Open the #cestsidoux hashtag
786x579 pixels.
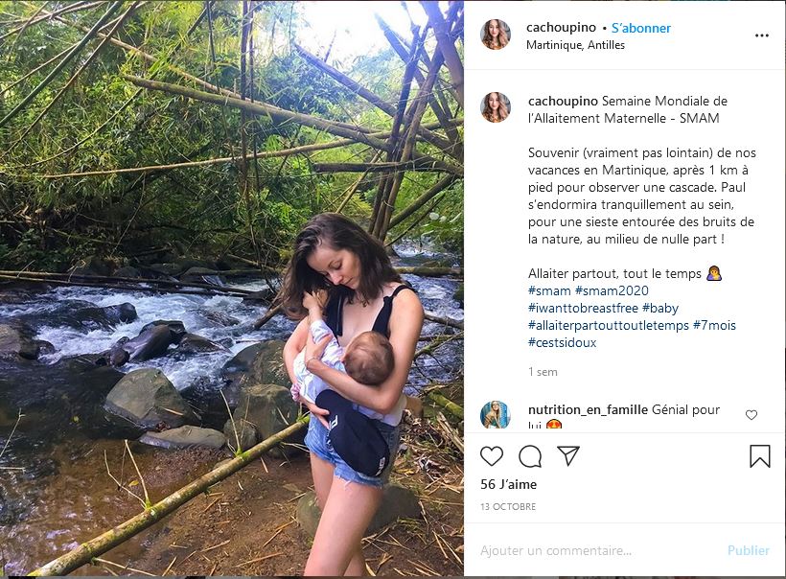[x=562, y=342]
